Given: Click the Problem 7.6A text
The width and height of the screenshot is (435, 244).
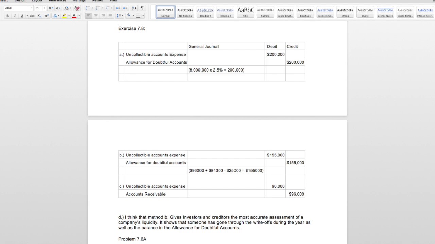Looking at the screenshot, I should click(132, 239).
